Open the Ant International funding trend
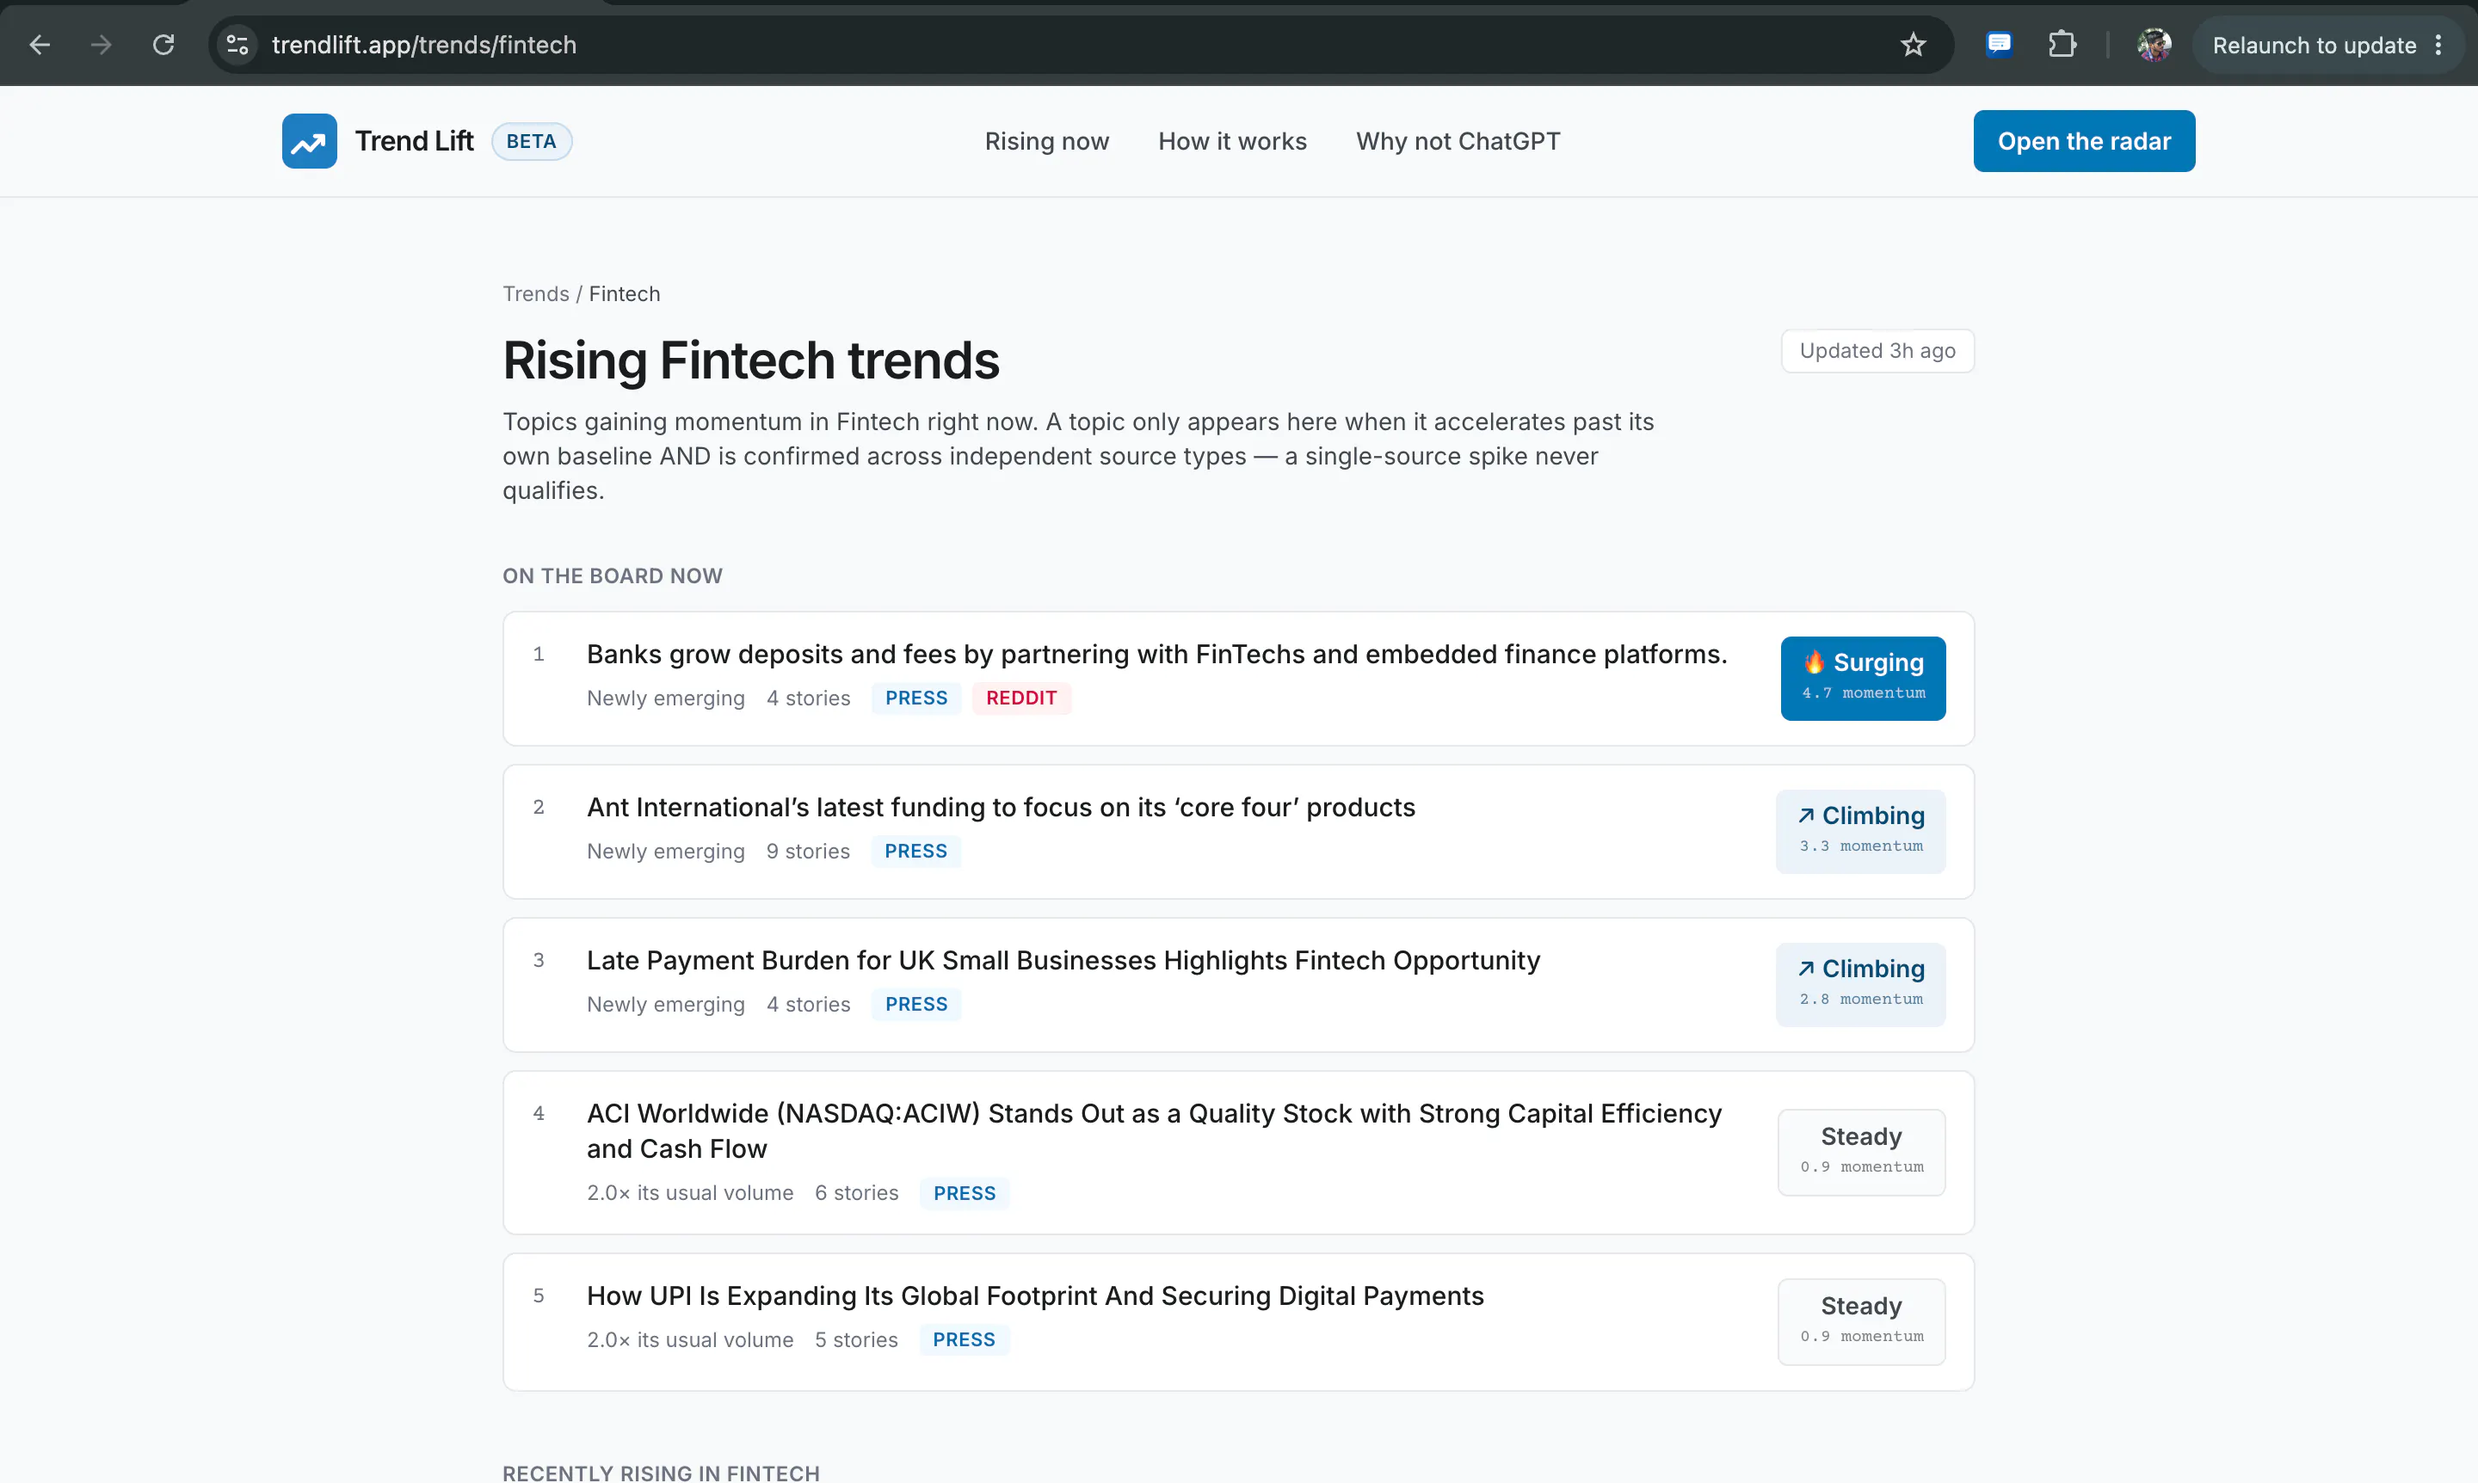Screen dimensions: 2478x1483 pyautogui.click(x=1001, y=807)
